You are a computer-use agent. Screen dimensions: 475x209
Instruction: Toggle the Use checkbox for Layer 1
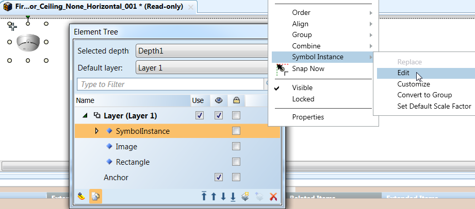pyautogui.click(x=200, y=116)
